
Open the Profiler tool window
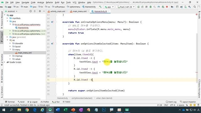coord(45,102)
